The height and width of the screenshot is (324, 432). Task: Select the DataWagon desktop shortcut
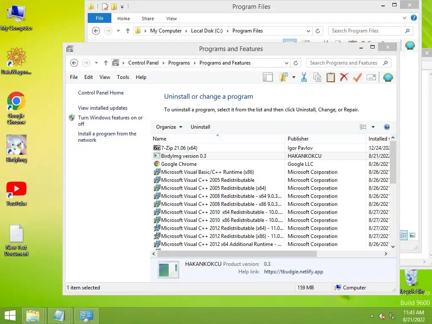pos(16,61)
